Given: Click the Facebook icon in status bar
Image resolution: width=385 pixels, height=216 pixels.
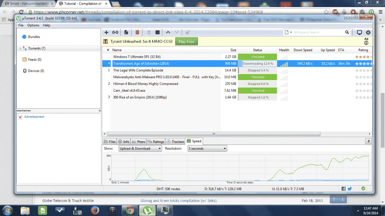Looking at the screenshot, I should point(344,189).
